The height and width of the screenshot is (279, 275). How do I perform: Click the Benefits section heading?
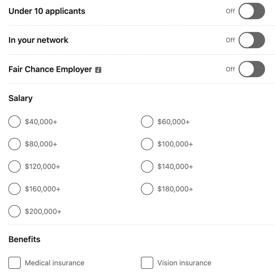[x=24, y=239]
